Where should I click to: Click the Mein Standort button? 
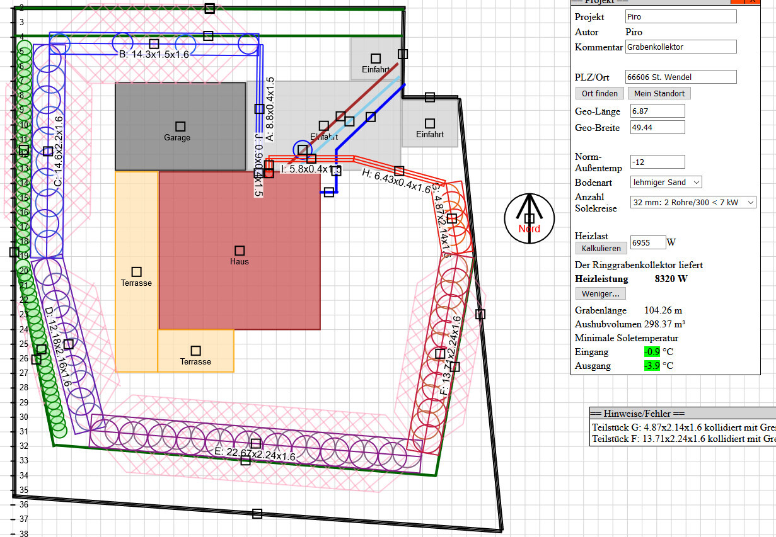tap(659, 93)
